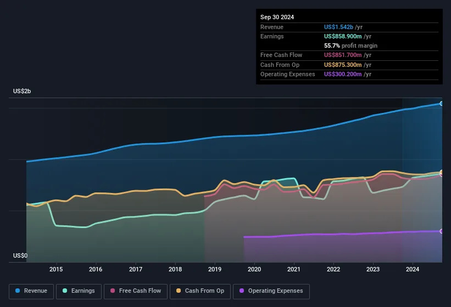The width and height of the screenshot is (451, 307).
Task: Click the Free Cash Flow label in tooltip
Action: point(281,55)
